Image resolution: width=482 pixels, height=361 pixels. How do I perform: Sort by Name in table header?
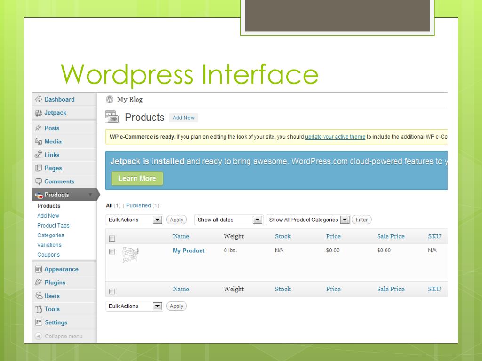pyautogui.click(x=181, y=236)
